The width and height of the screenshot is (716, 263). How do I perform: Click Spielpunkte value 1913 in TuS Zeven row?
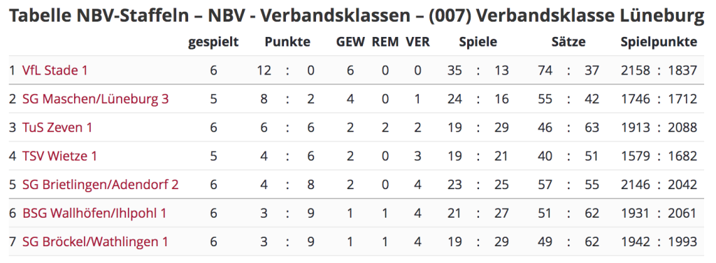[636, 128]
